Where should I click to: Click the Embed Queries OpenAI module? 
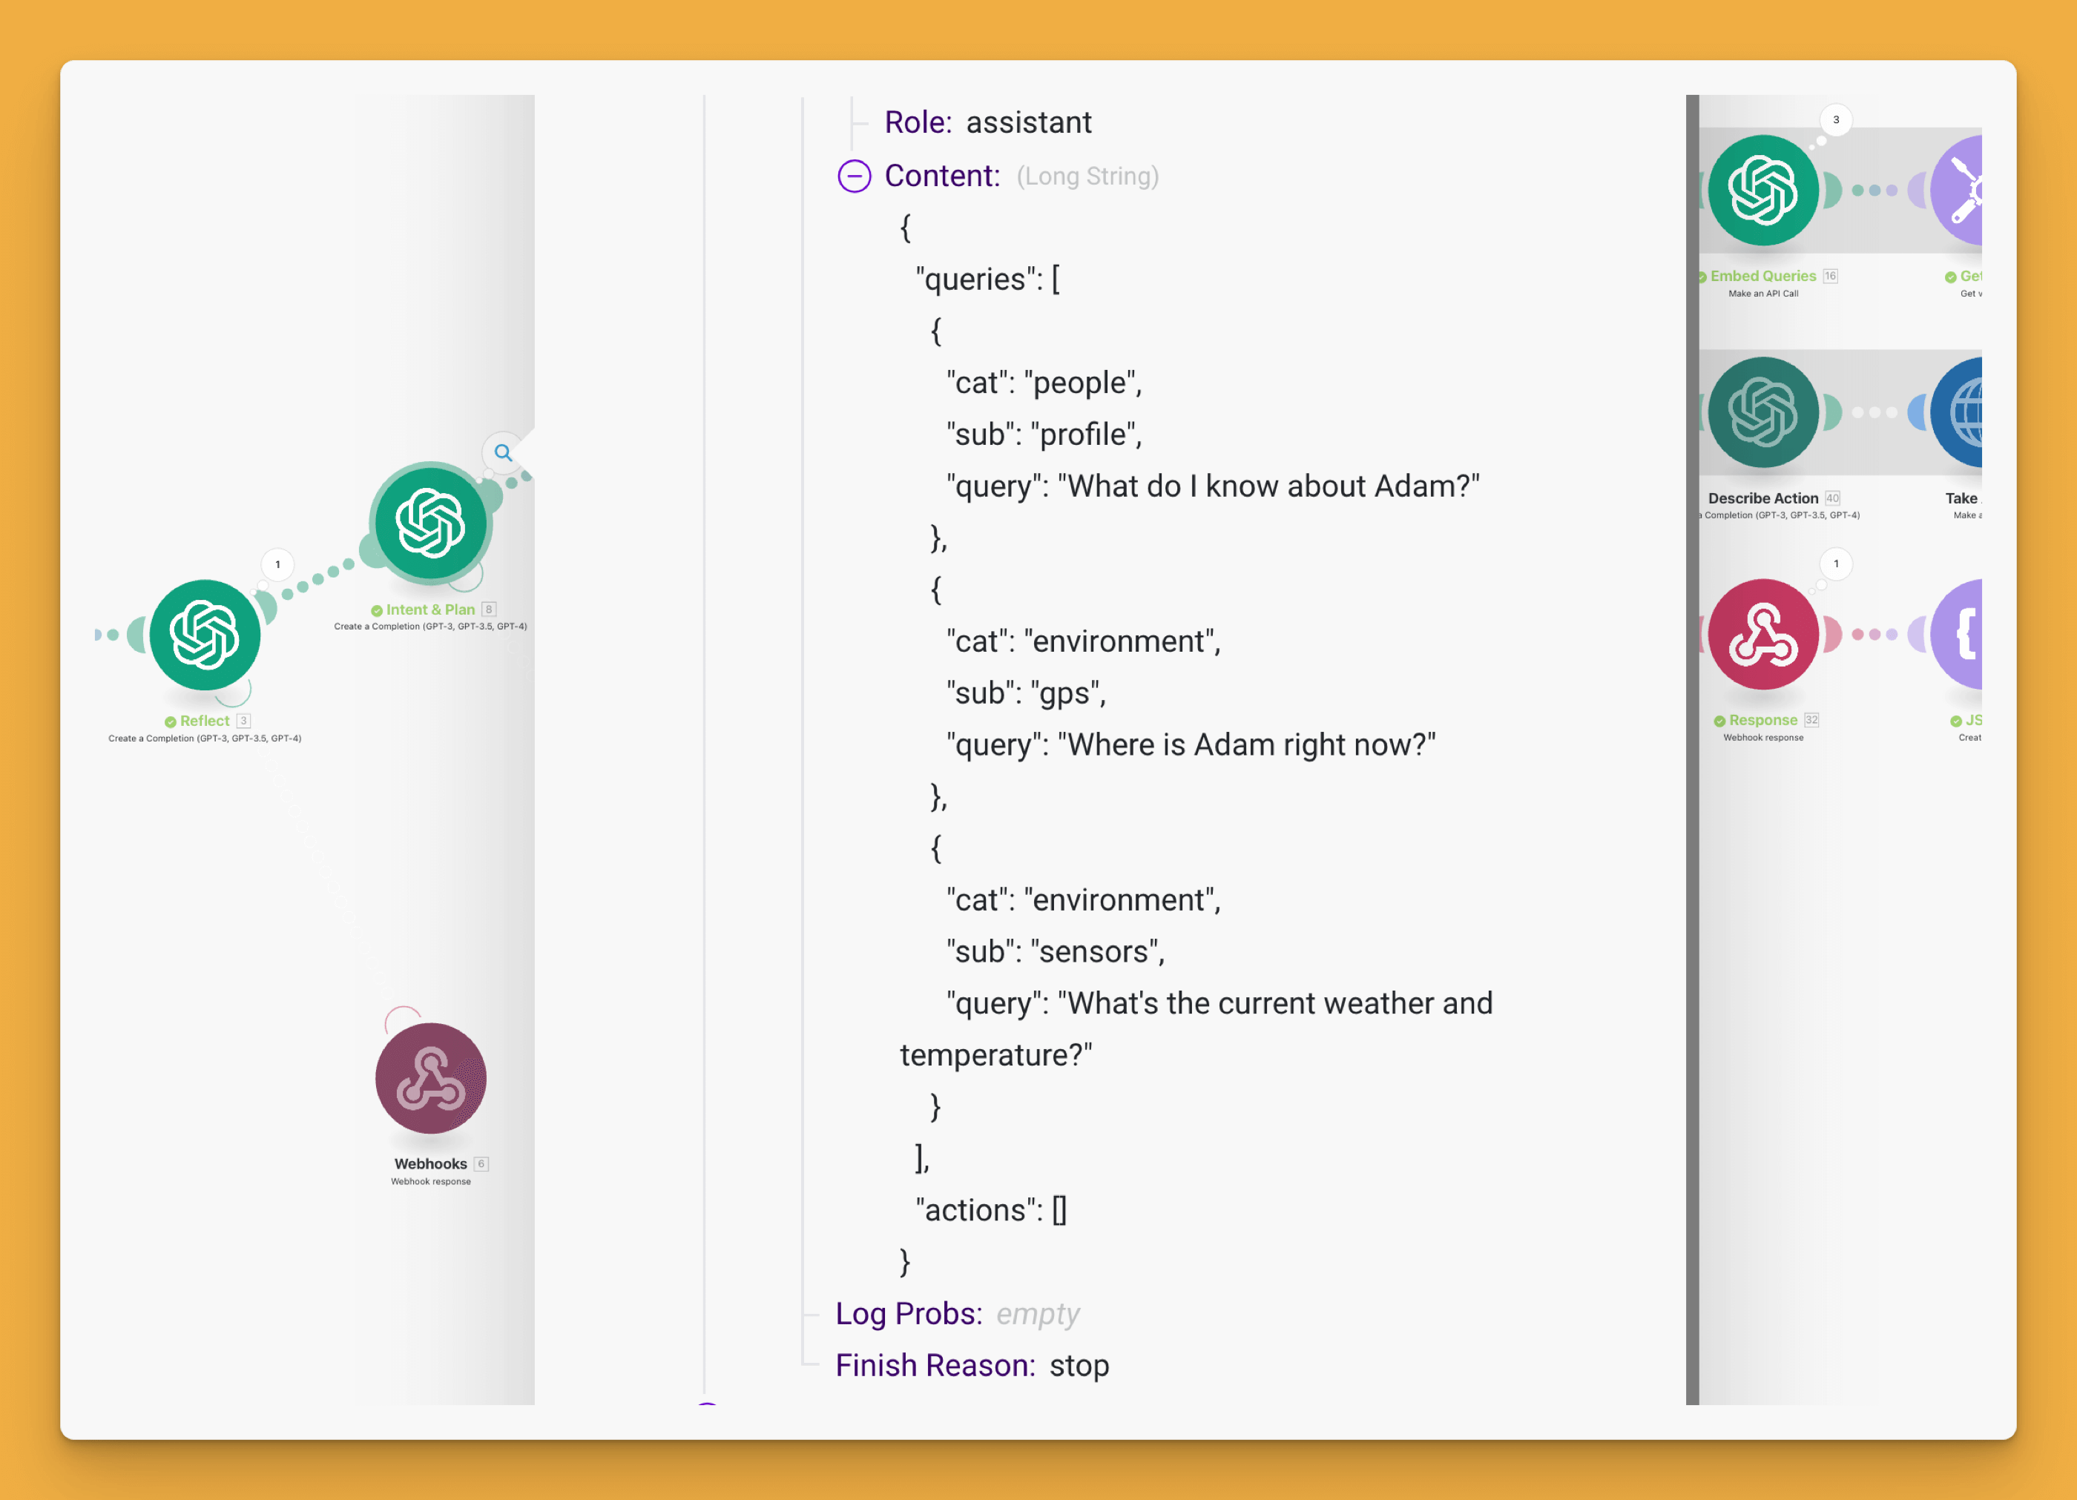[x=1763, y=189]
